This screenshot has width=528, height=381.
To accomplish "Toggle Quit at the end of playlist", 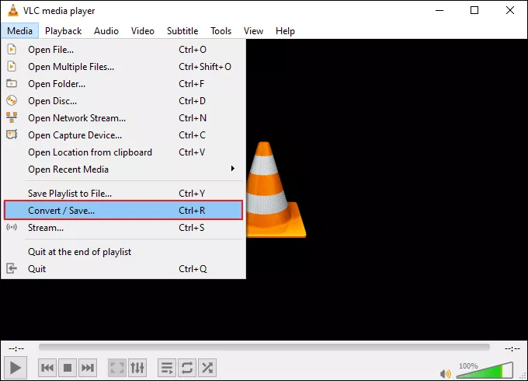I will coord(123,252).
